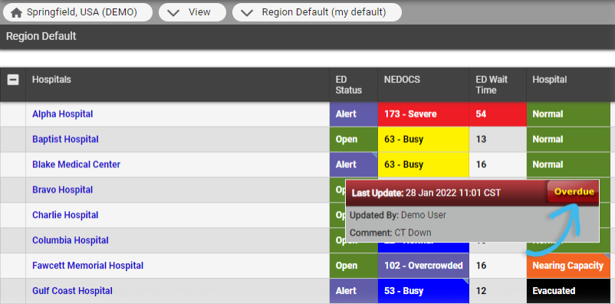Click the ED Wait Time column header
615x304 pixels.
[498, 84]
